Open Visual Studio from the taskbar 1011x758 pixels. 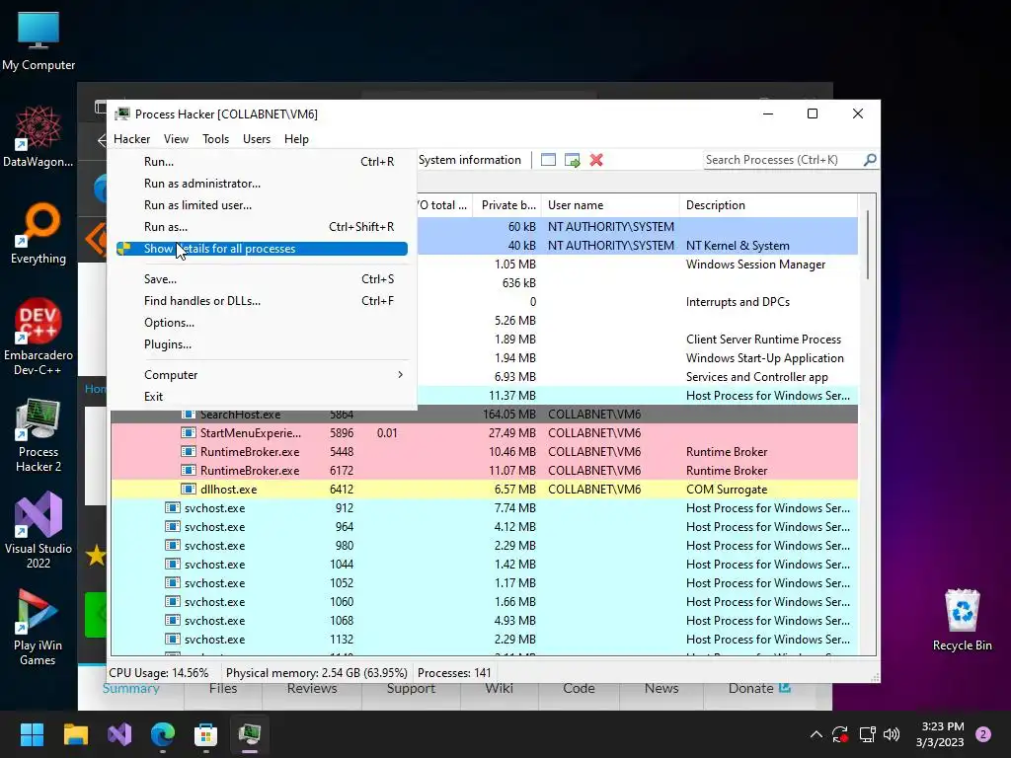coord(119,734)
